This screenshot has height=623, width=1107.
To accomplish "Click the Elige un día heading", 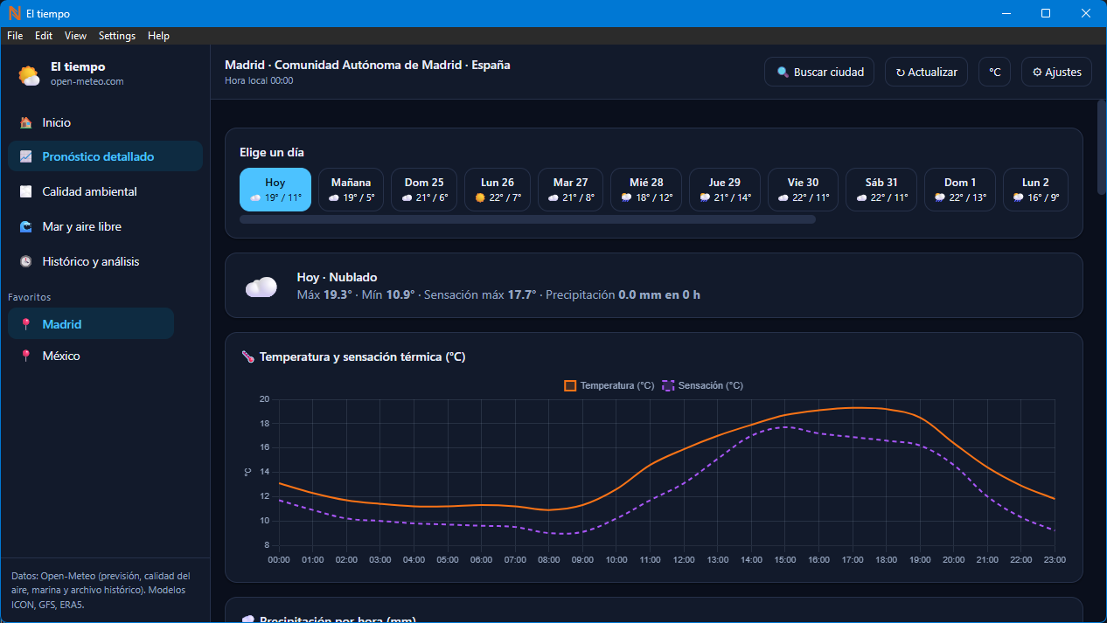I will tap(272, 152).
